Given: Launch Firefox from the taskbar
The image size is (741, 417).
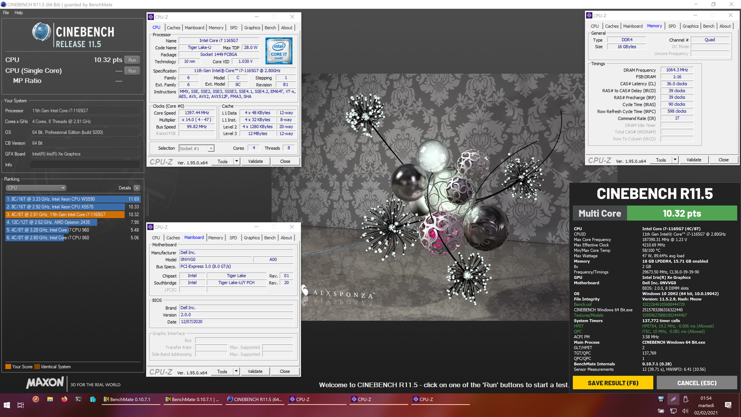Looking at the screenshot, I should coord(64,399).
